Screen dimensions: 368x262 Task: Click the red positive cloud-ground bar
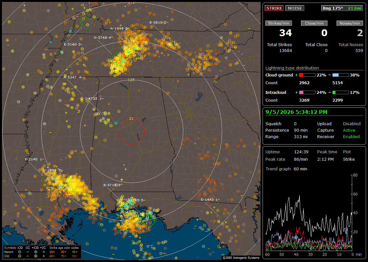click(307, 75)
